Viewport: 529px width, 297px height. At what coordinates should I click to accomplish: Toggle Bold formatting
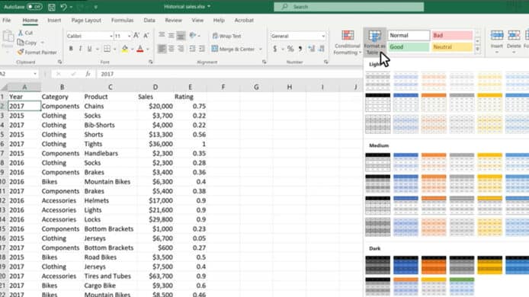71,49
